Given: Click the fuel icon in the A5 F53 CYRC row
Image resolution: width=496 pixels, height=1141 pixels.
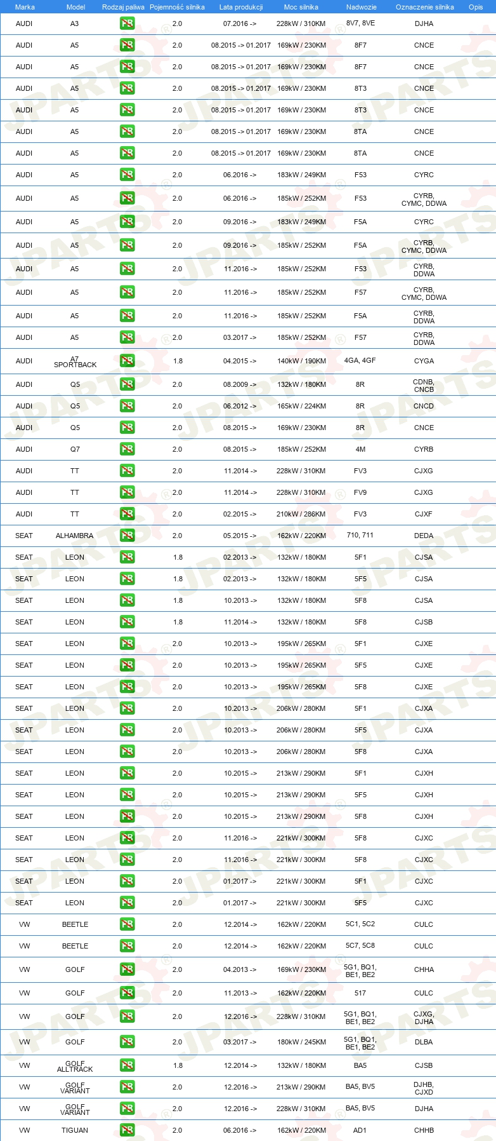Looking at the screenshot, I should [127, 175].
